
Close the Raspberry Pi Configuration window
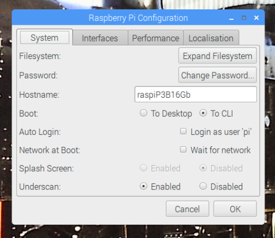pyautogui.click(x=256, y=18)
